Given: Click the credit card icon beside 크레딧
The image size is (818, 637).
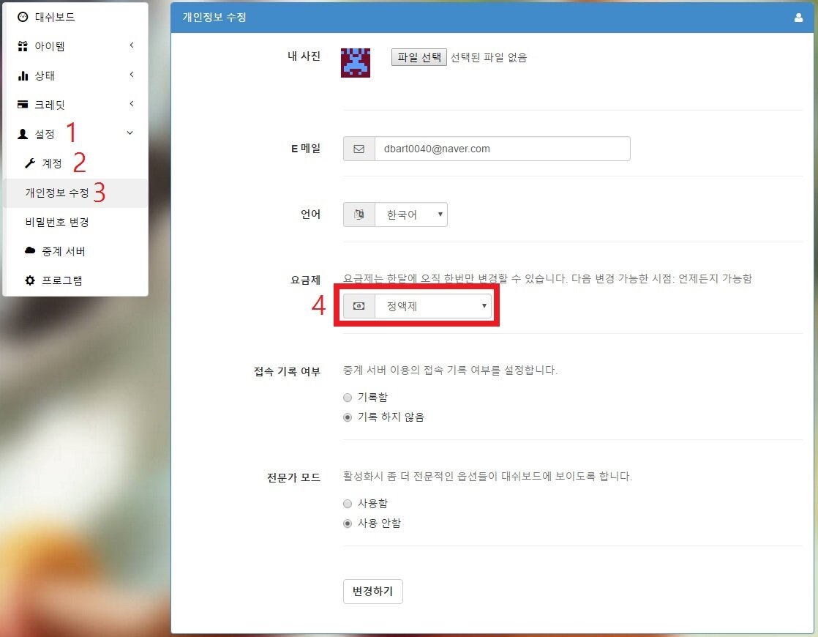Looking at the screenshot, I should (x=23, y=105).
